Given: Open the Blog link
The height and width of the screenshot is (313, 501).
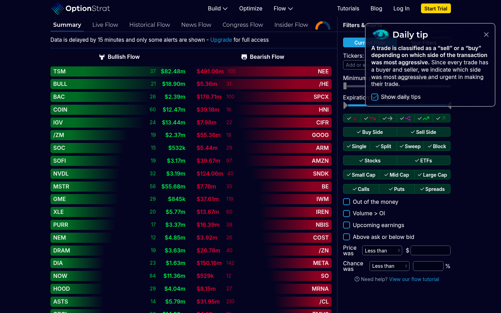Looking at the screenshot, I should (376, 8).
